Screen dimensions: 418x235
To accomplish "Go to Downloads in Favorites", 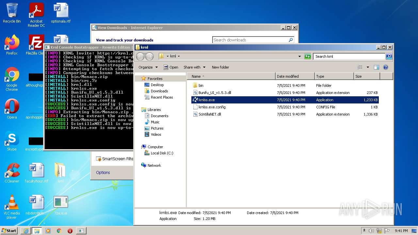I will click(x=159, y=91).
